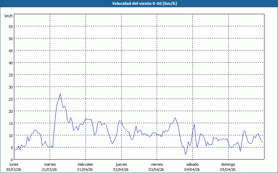Click the chart title "Velocidad del viento 0-60 [km/h]"
Viewport: 278px width, 173px height.
pos(139,3)
